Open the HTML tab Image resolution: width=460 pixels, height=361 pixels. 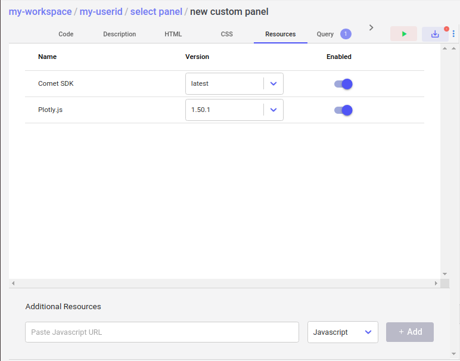click(x=173, y=34)
